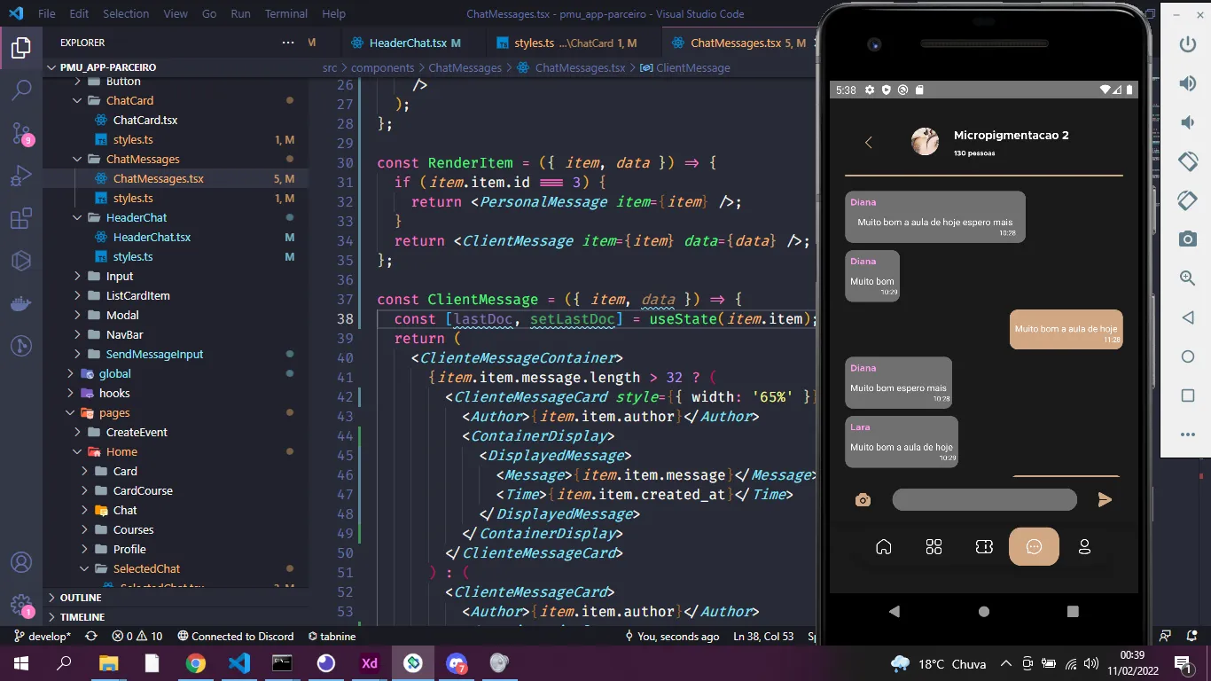Expand the Input folder in explorer
This screenshot has width=1211, height=681.
119,276
